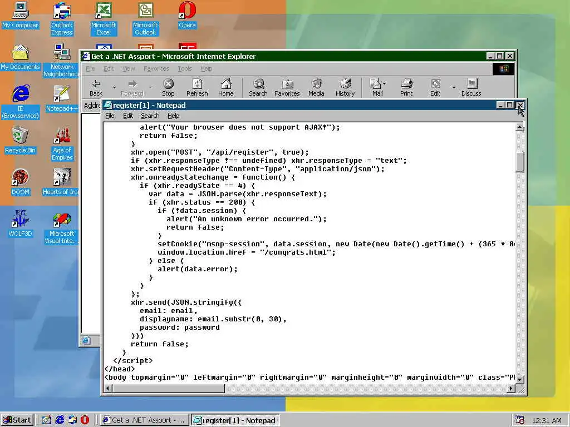
Task: Expand the Mail button dropdown arrow
Action: tap(385, 83)
